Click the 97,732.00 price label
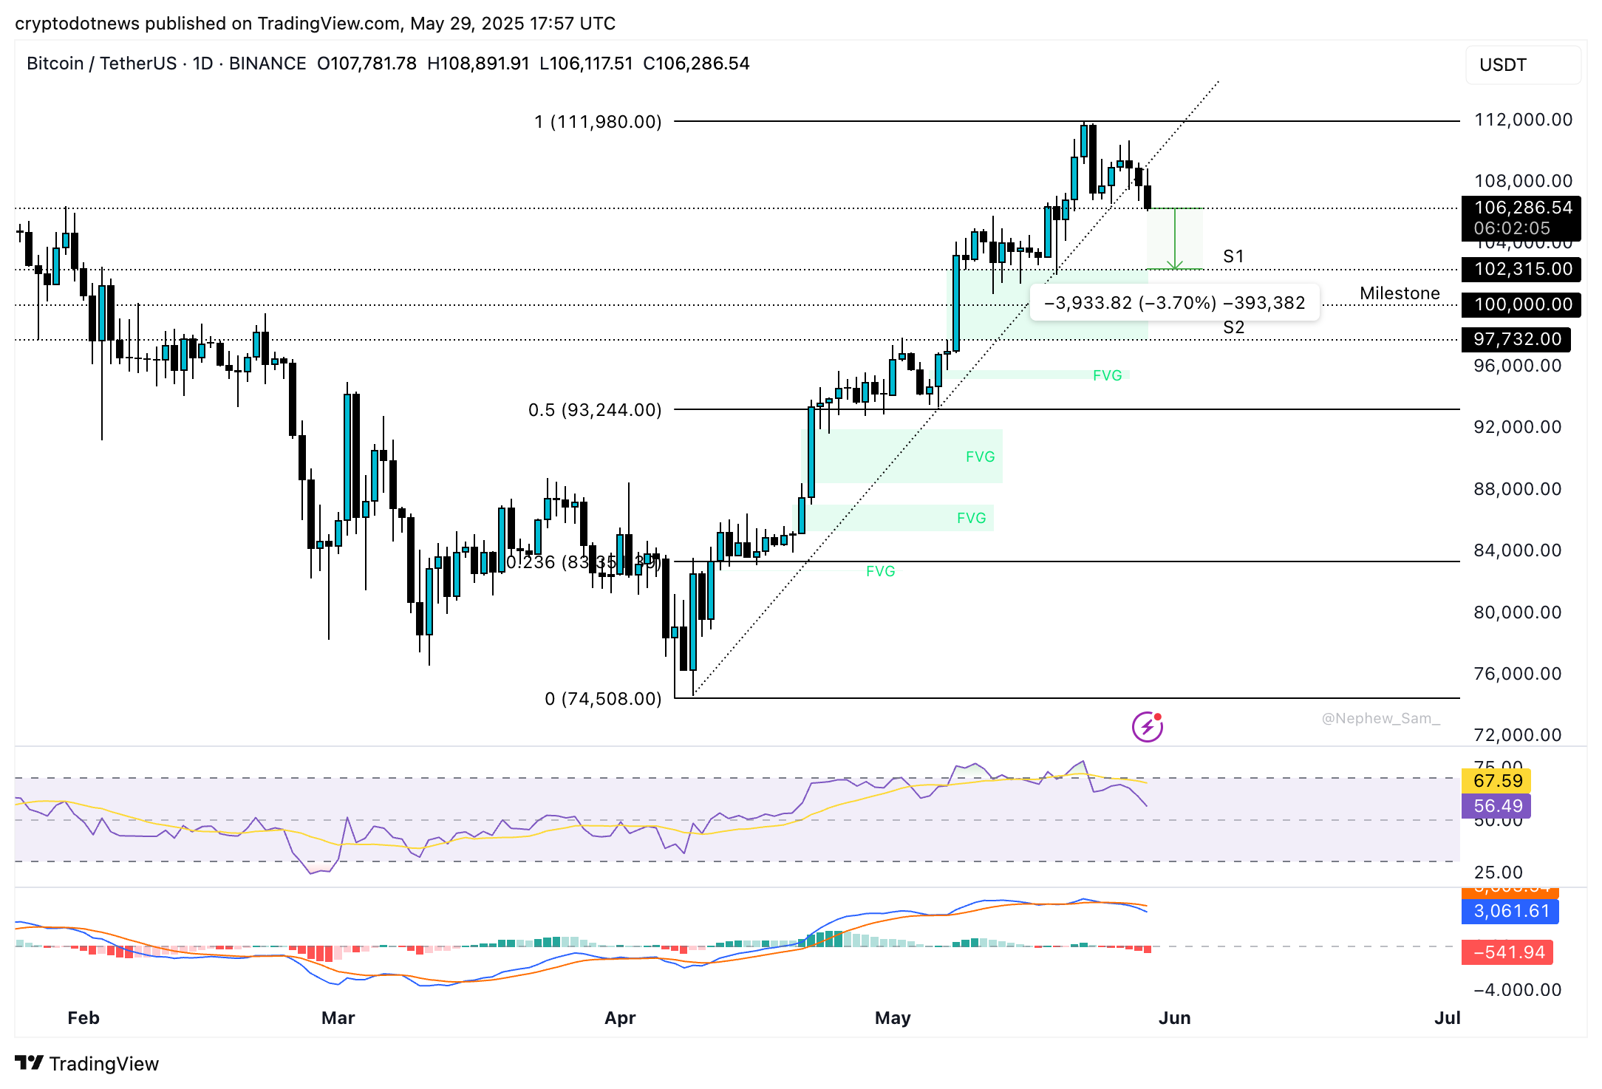This screenshot has width=1602, height=1089. click(x=1517, y=339)
